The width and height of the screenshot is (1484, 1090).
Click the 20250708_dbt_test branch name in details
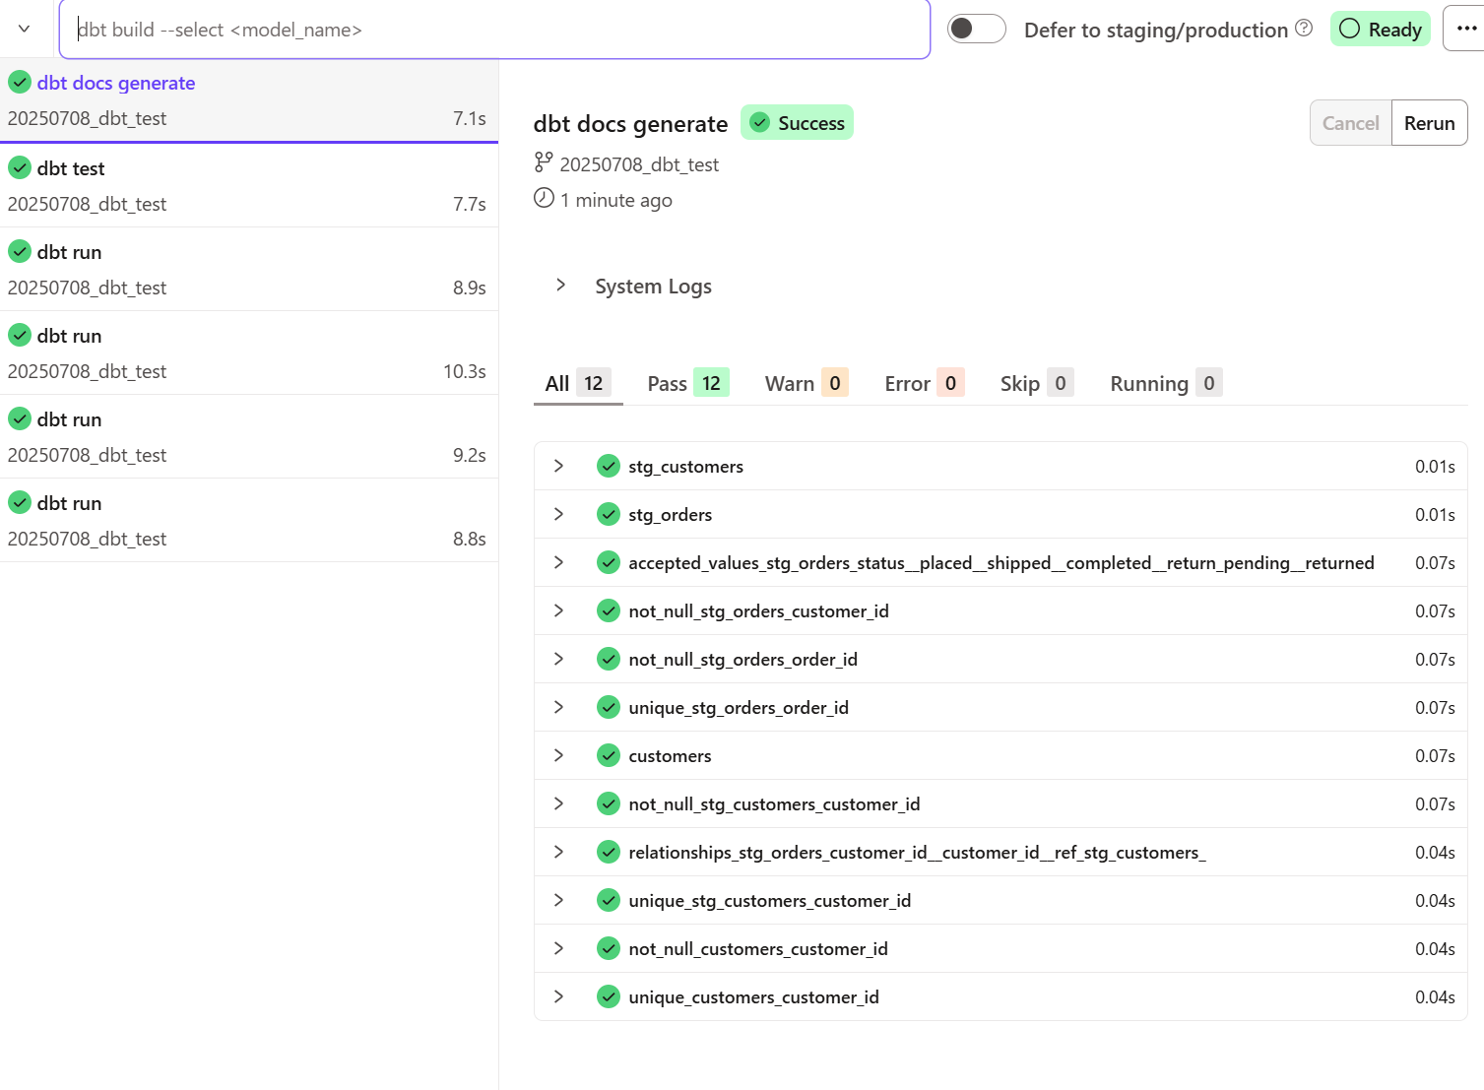pos(639,164)
